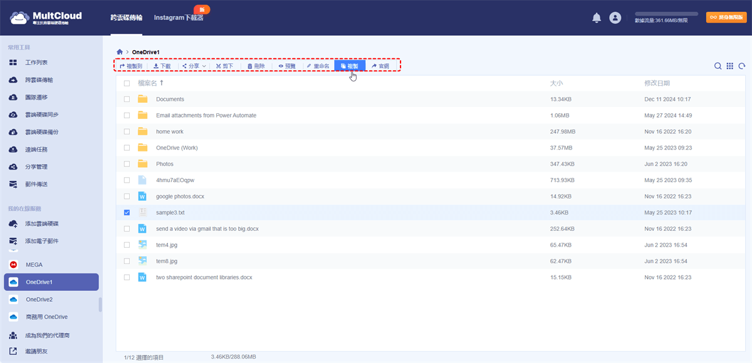The height and width of the screenshot is (363, 752).
Task: Click the Documents folder icon
Action: [x=142, y=99]
